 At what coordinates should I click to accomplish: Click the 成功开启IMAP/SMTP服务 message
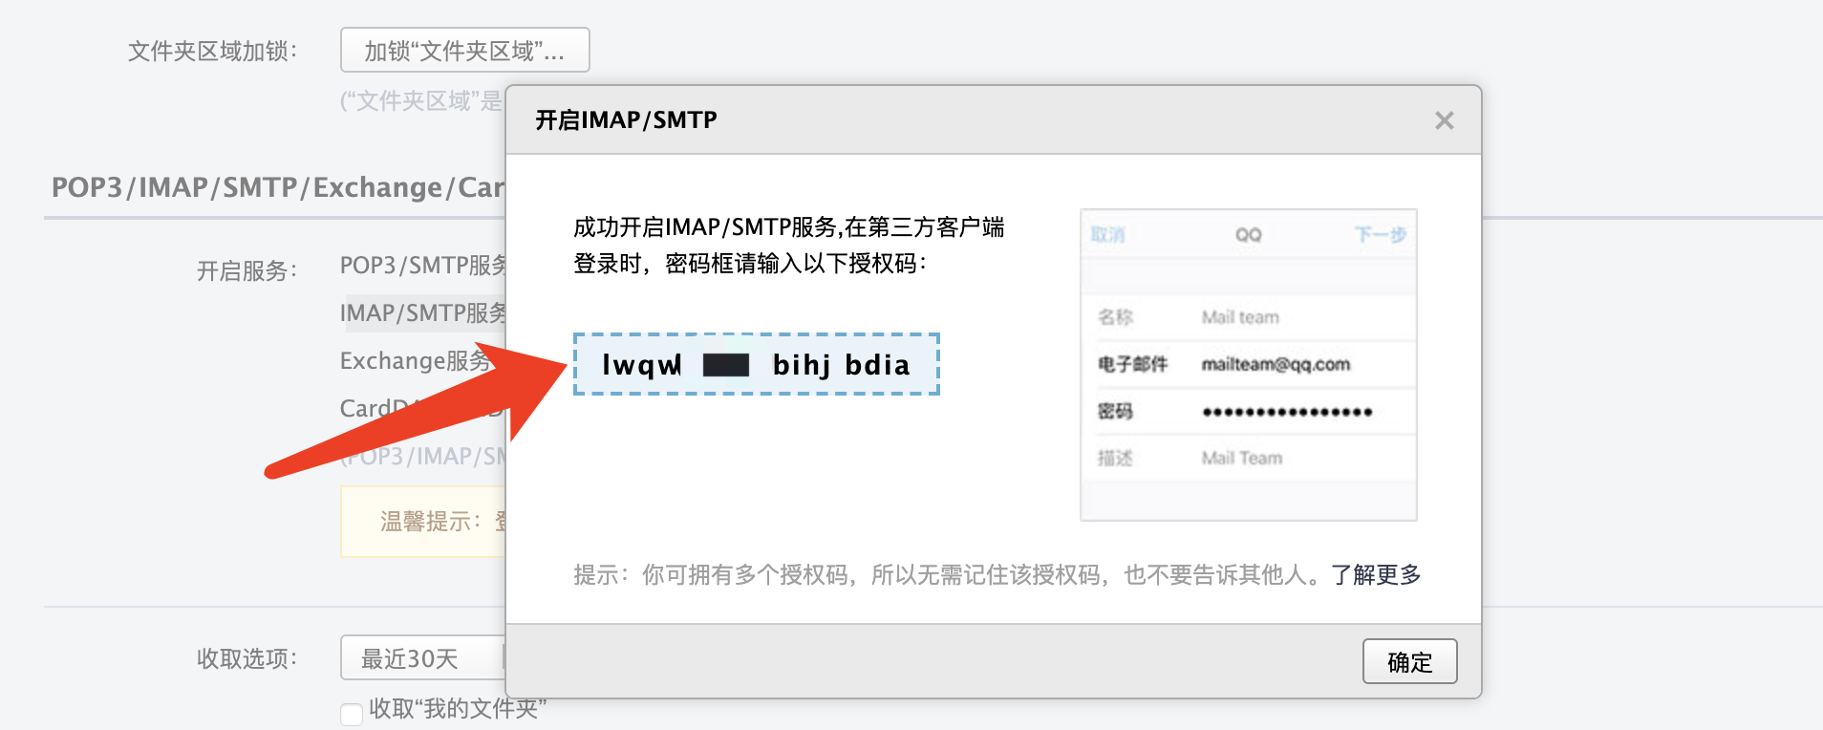(788, 245)
